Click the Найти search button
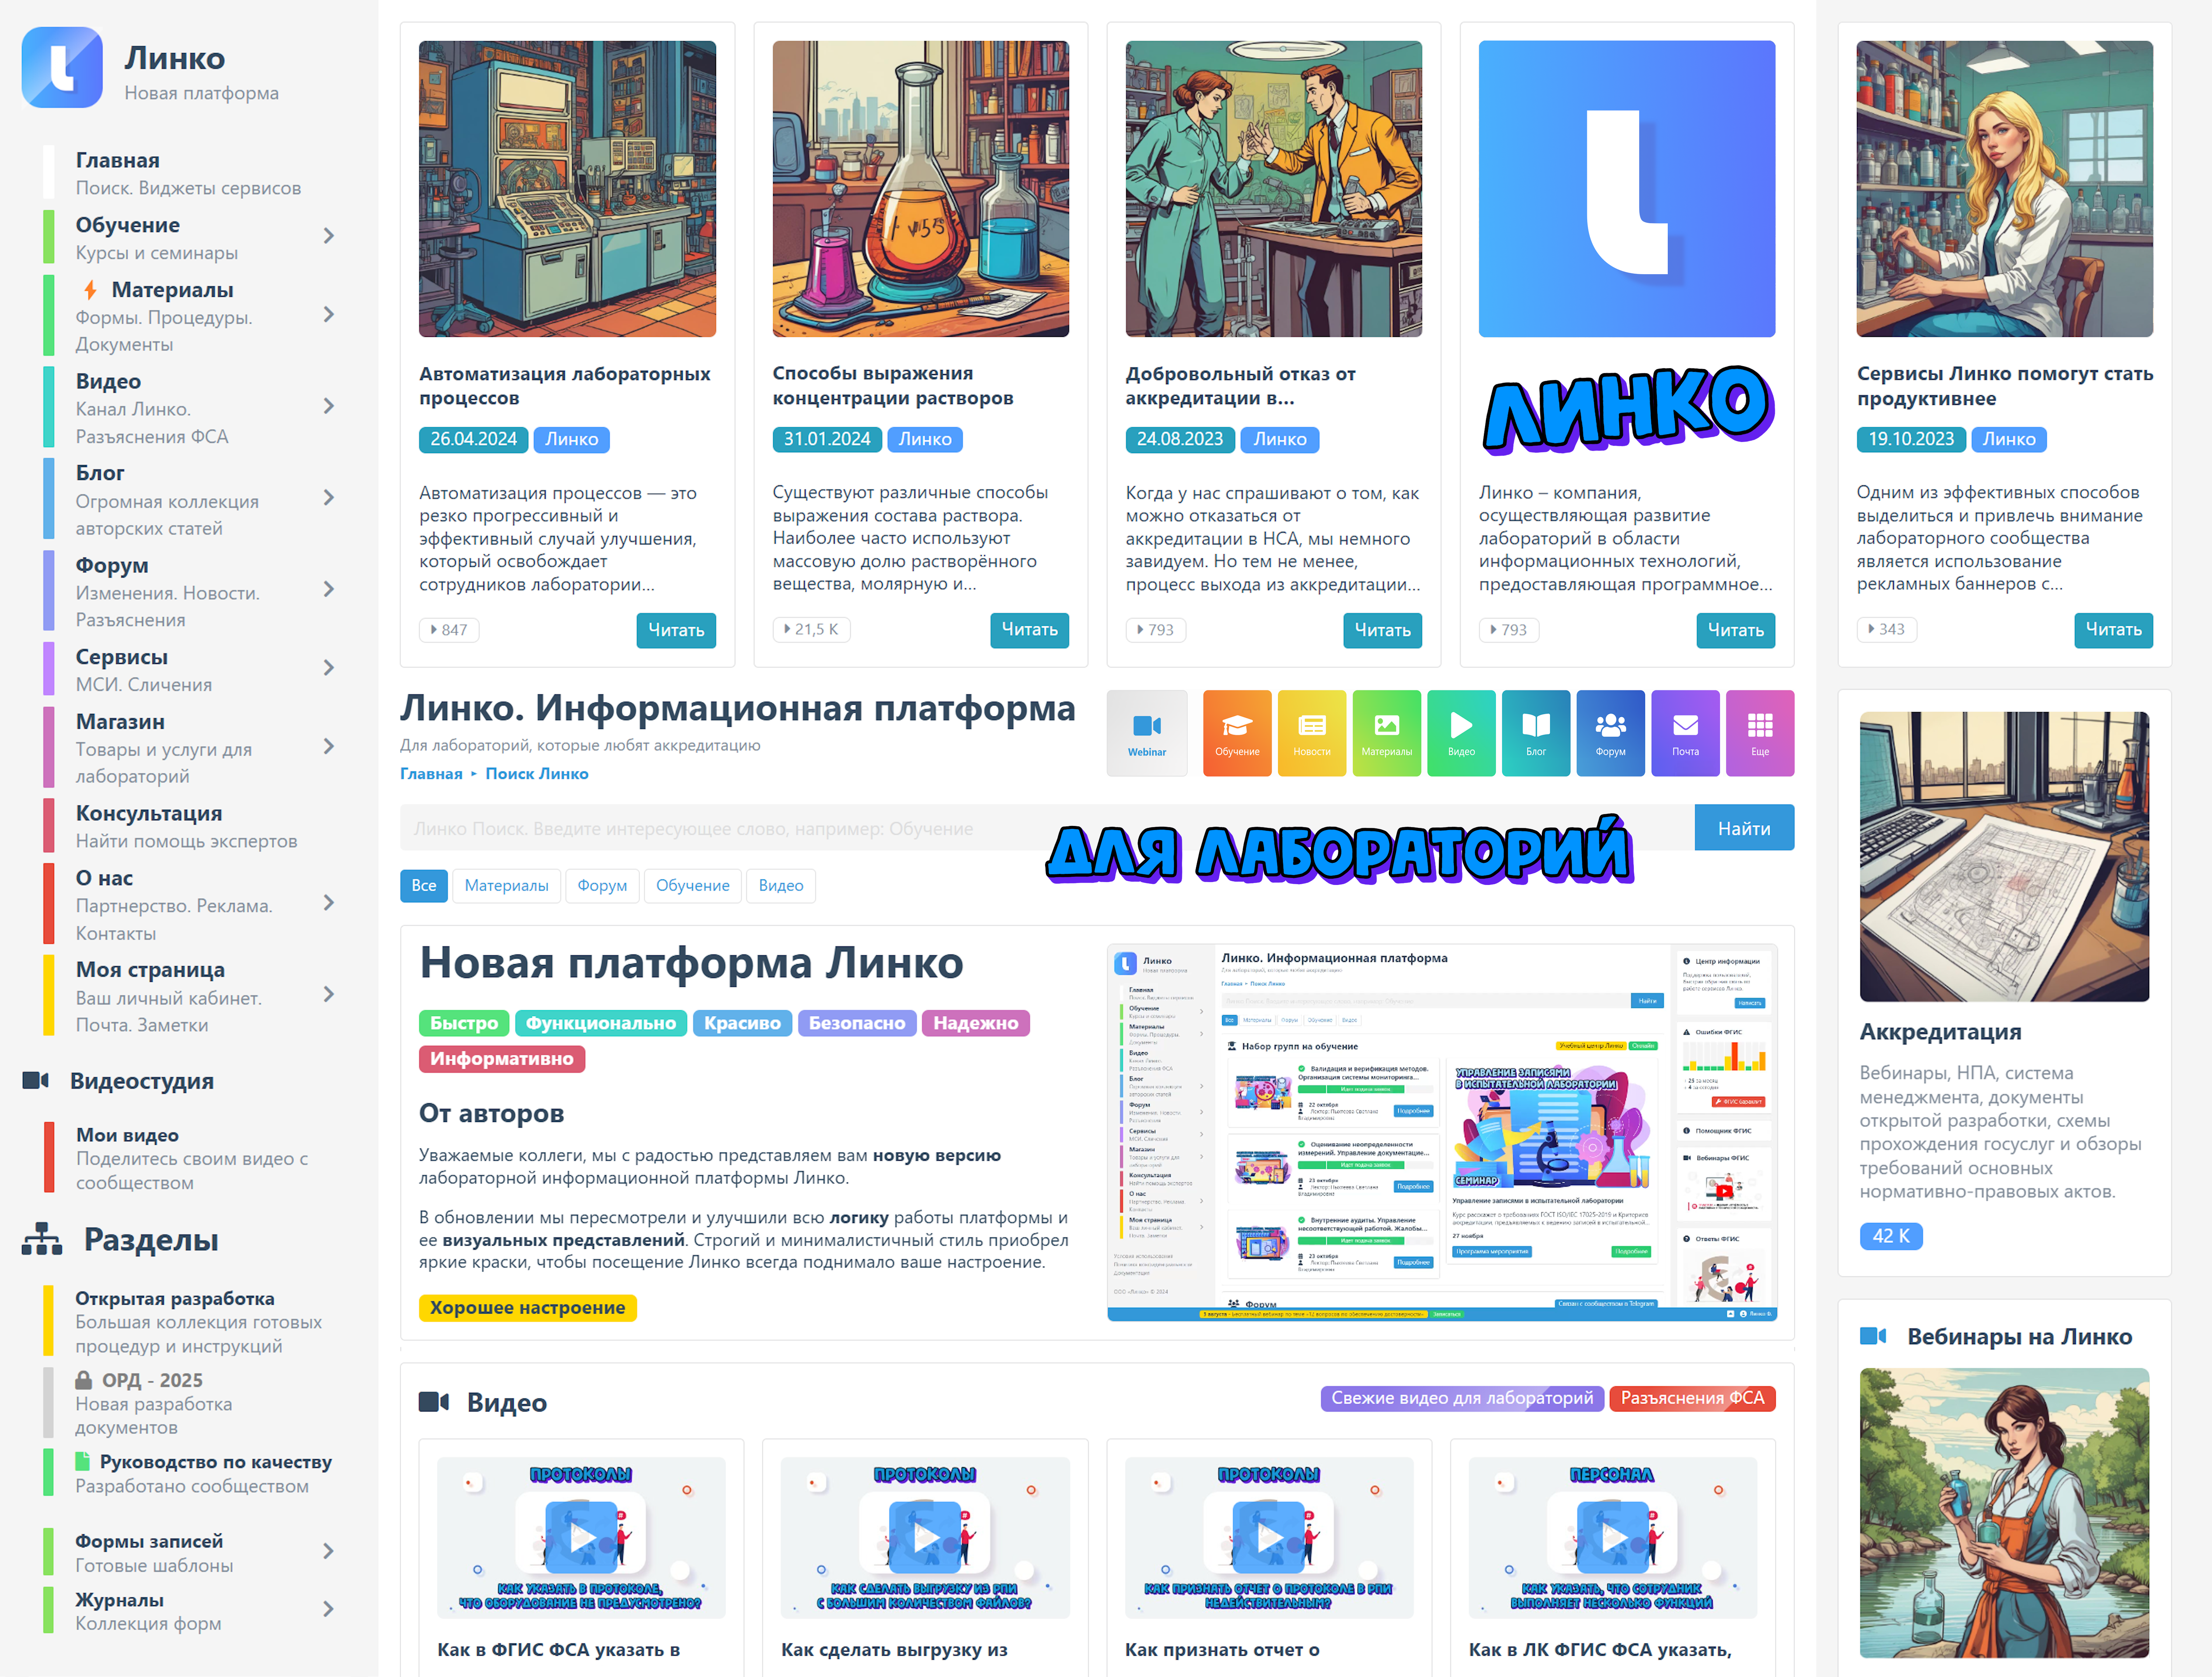The image size is (2212, 1677). (1744, 828)
